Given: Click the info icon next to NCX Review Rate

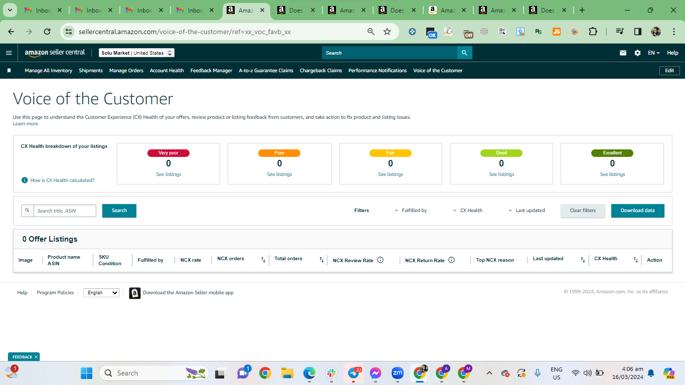Looking at the screenshot, I should click(x=380, y=260).
